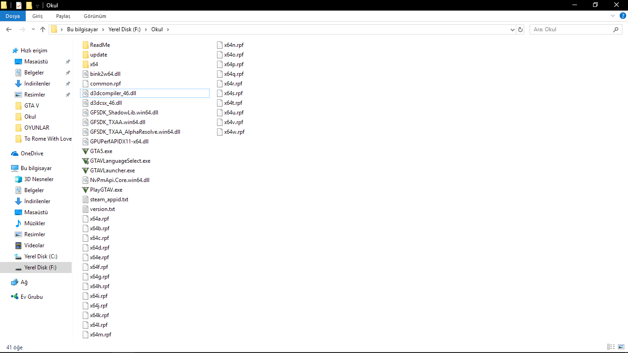Select GFSDK_TXAA.win64.dll file
The image size is (628, 353).
point(114,122)
